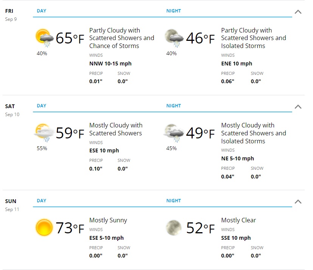Select the NIGHT heading for Saturday
The height and width of the screenshot is (270, 313).
point(174,106)
